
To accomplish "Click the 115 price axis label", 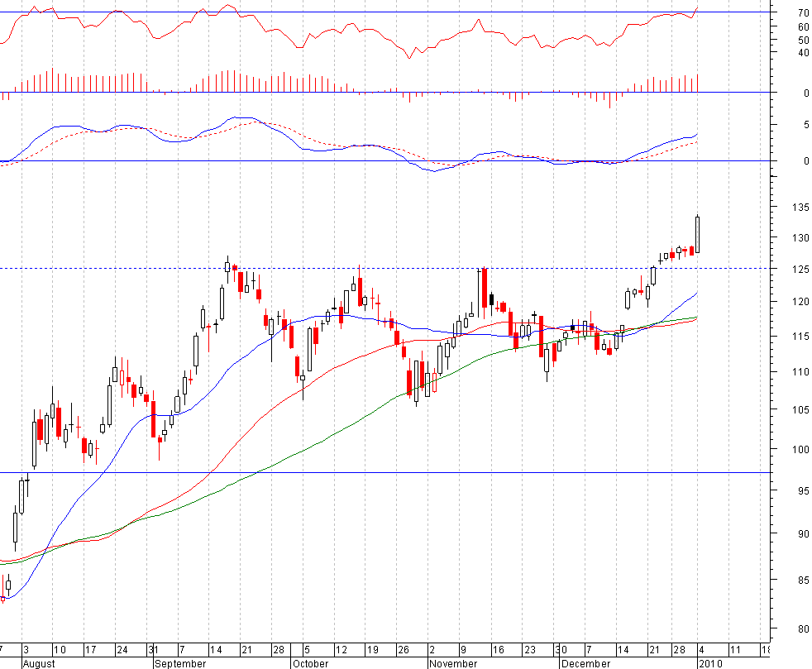I will point(800,336).
